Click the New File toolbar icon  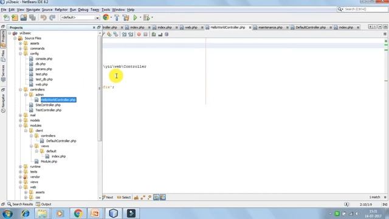point(6,18)
